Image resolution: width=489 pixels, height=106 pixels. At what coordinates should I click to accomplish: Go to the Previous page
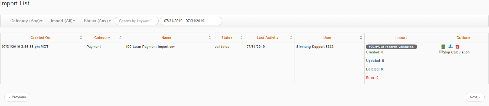point(17,97)
